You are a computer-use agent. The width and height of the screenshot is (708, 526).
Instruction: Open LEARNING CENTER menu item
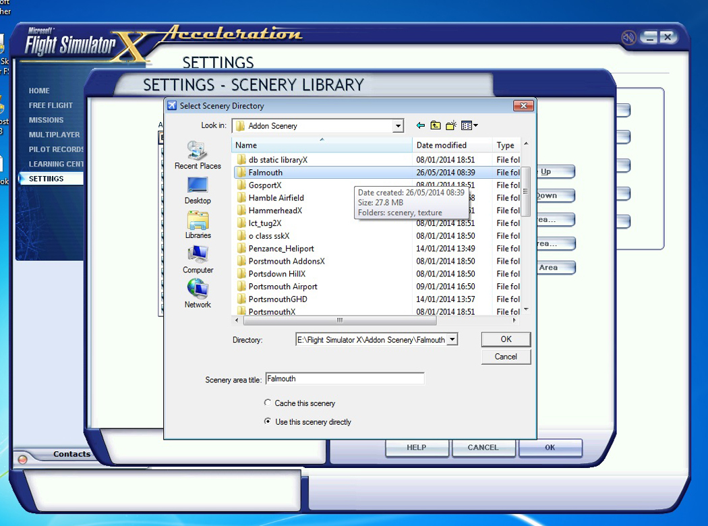tap(56, 164)
